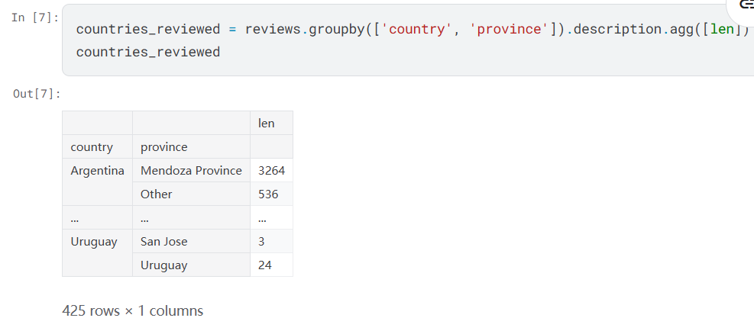The height and width of the screenshot is (318, 754).
Task: Click the 'len' column header
Action: point(267,123)
